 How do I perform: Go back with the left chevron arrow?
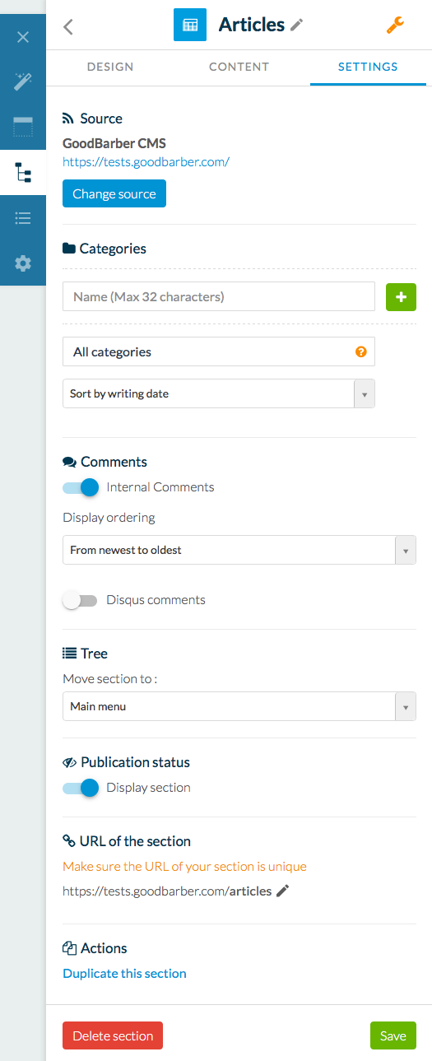point(68,26)
